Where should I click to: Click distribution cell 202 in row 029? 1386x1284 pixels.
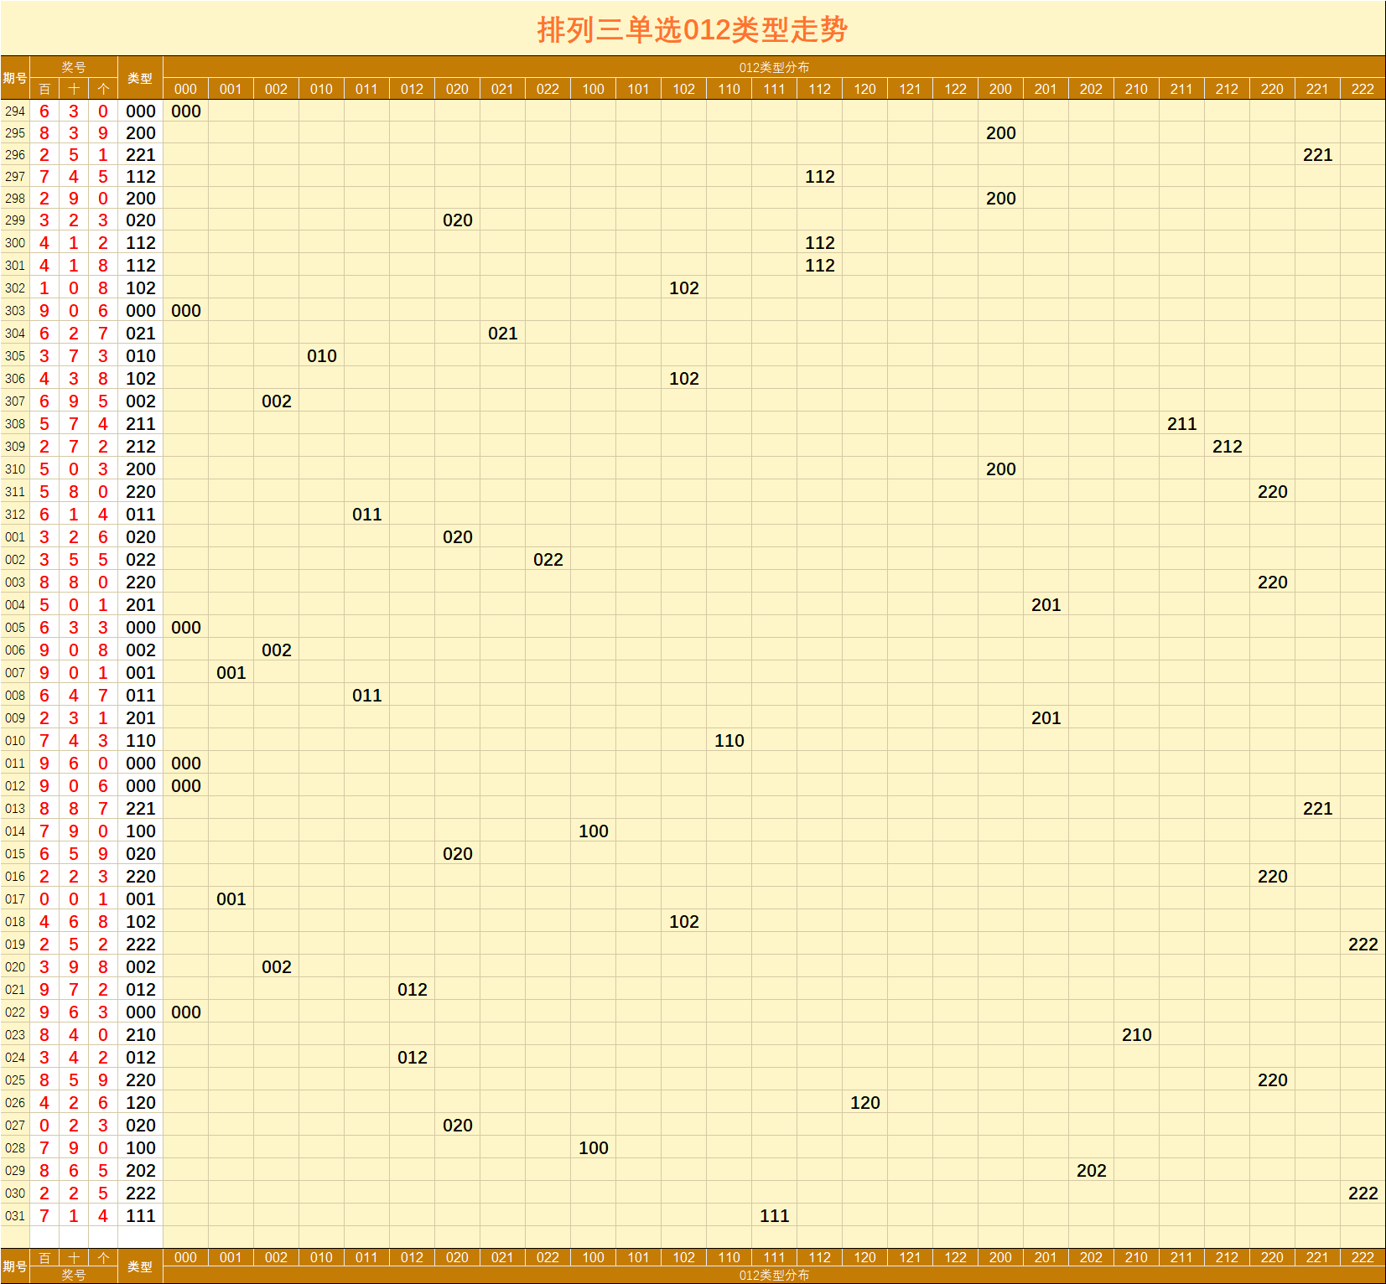1091,1171
